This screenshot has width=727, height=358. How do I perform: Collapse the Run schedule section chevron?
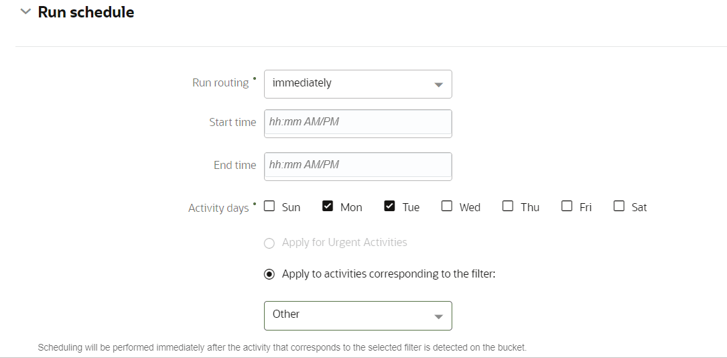click(x=26, y=11)
